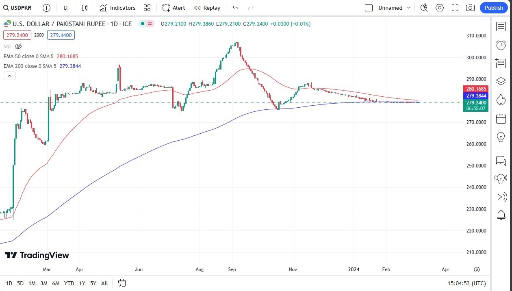
Task: Select the YTD range tab
Action: 69,283
